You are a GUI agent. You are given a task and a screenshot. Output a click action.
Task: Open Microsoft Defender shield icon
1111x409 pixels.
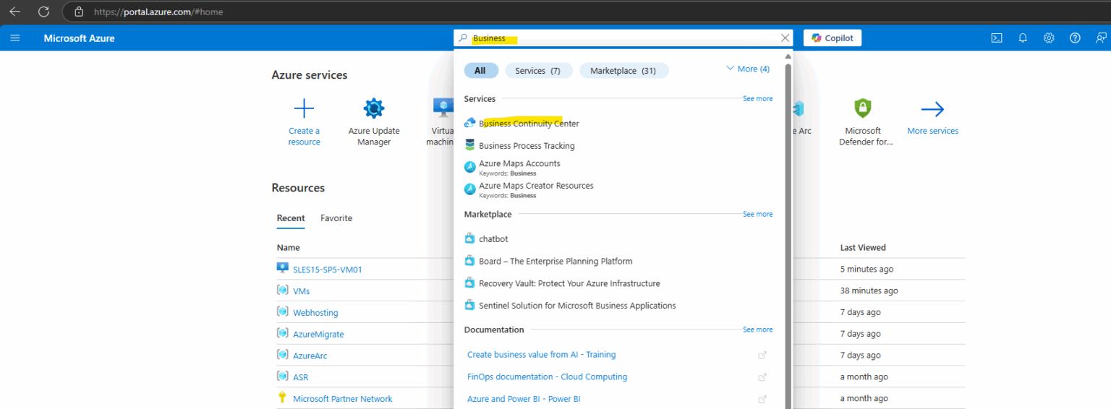862,109
